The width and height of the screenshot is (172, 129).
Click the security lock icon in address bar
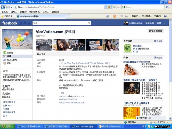109,7
